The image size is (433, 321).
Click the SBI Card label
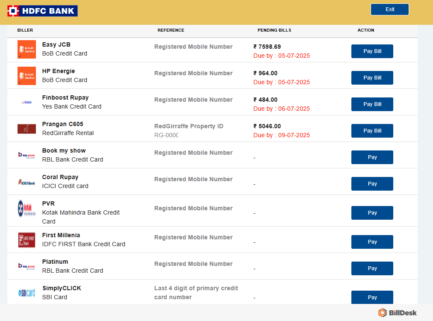pyautogui.click(x=55, y=297)
